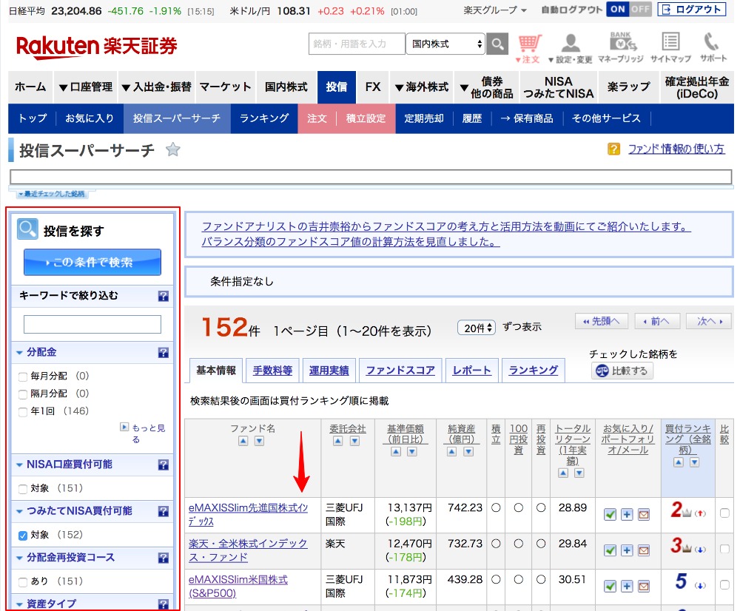This screenshot has width=740, height=611.
Task: Click the help icon for NISA口座買付可能
Action: tap(164, 465)
